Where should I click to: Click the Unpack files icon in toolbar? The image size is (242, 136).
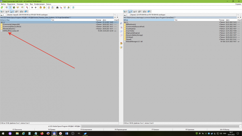(44, 7)
